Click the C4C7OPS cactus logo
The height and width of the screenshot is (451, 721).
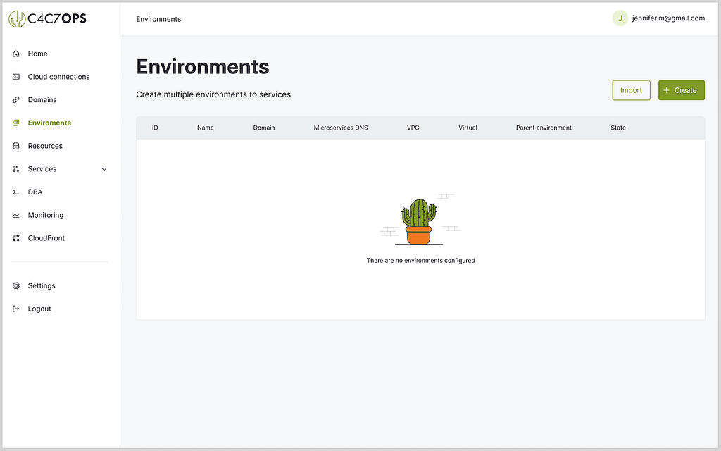tap(17, 19)
